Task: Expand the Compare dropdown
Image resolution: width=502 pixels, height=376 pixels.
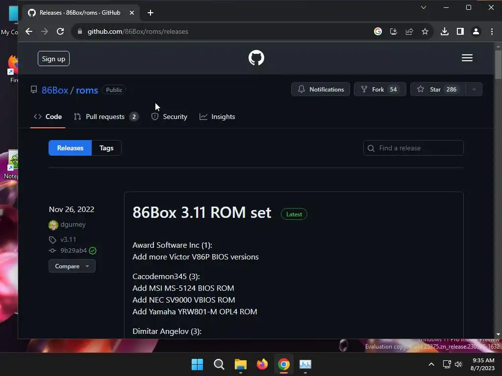Action: [x=72, y=266]
